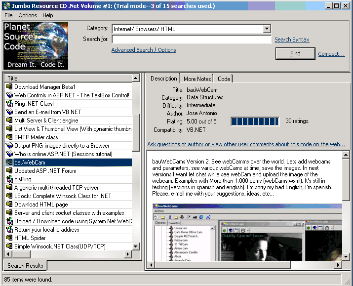Screen dimensions: 353x286
Task: Click icon beside selected bauWebCam entry
Action: point(9,162)
